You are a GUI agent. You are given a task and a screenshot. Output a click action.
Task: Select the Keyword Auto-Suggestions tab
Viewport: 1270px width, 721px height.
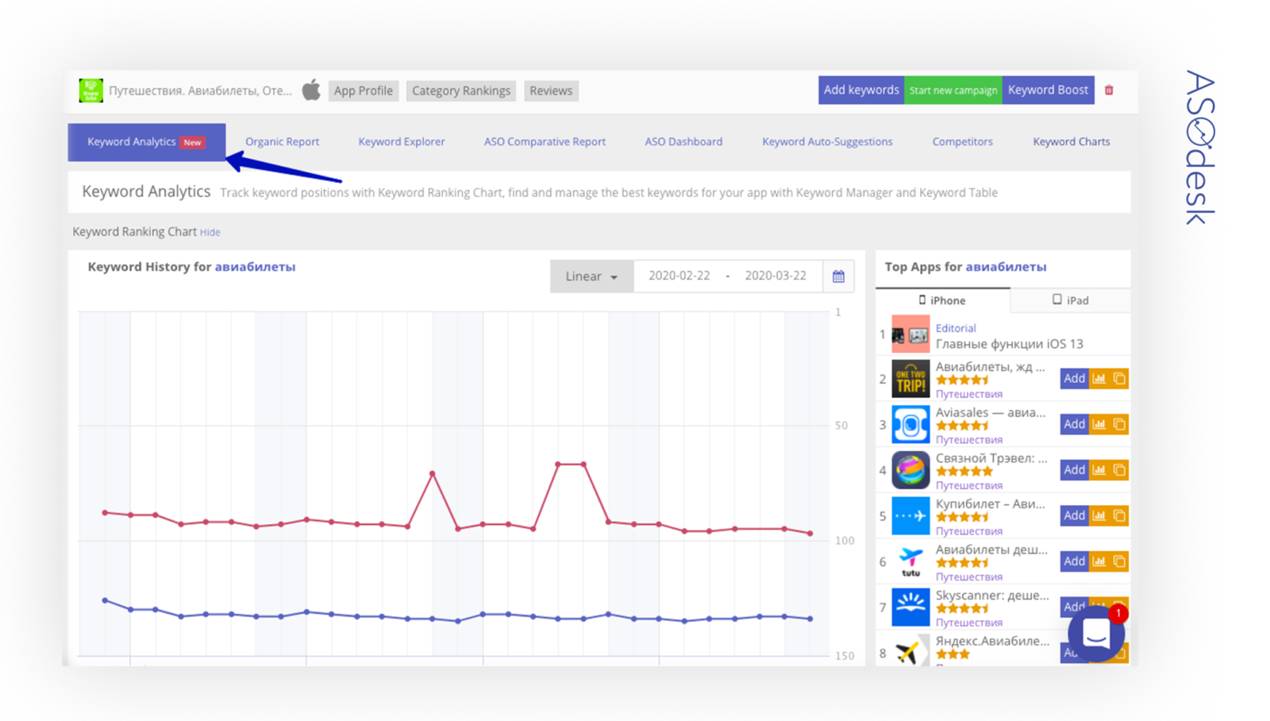(x=827, y=142)
